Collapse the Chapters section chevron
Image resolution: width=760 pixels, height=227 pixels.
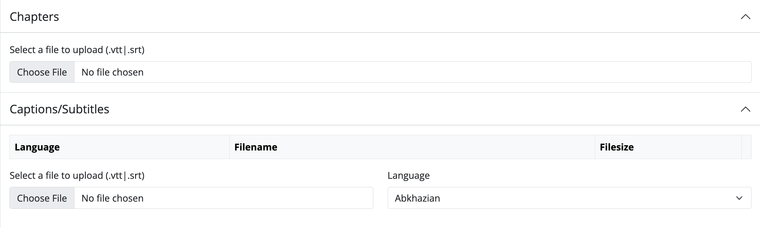pyautogui.click(x=745, y=17)
